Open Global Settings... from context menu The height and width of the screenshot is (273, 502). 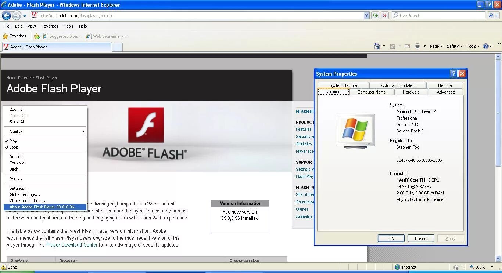[x=45, y=194]
